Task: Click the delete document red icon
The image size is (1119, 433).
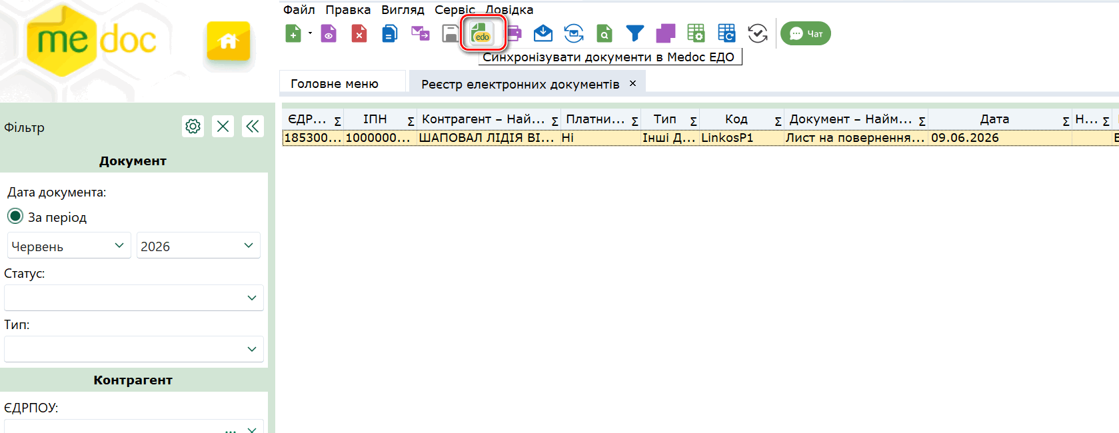Action: (x=359, y=33)
